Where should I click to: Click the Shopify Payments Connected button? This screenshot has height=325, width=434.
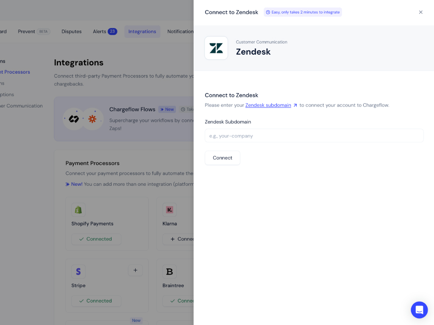[x=96, y=239]
